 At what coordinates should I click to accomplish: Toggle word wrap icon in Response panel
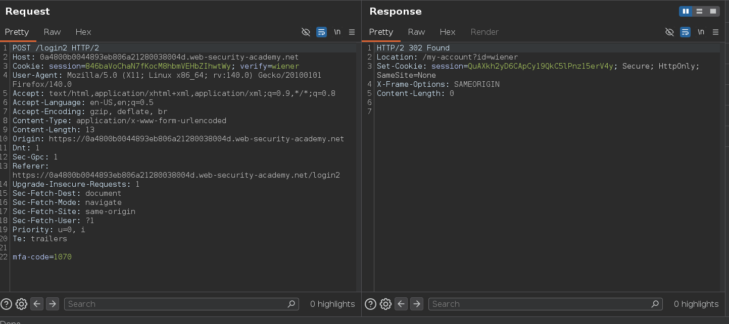[685, 32]
